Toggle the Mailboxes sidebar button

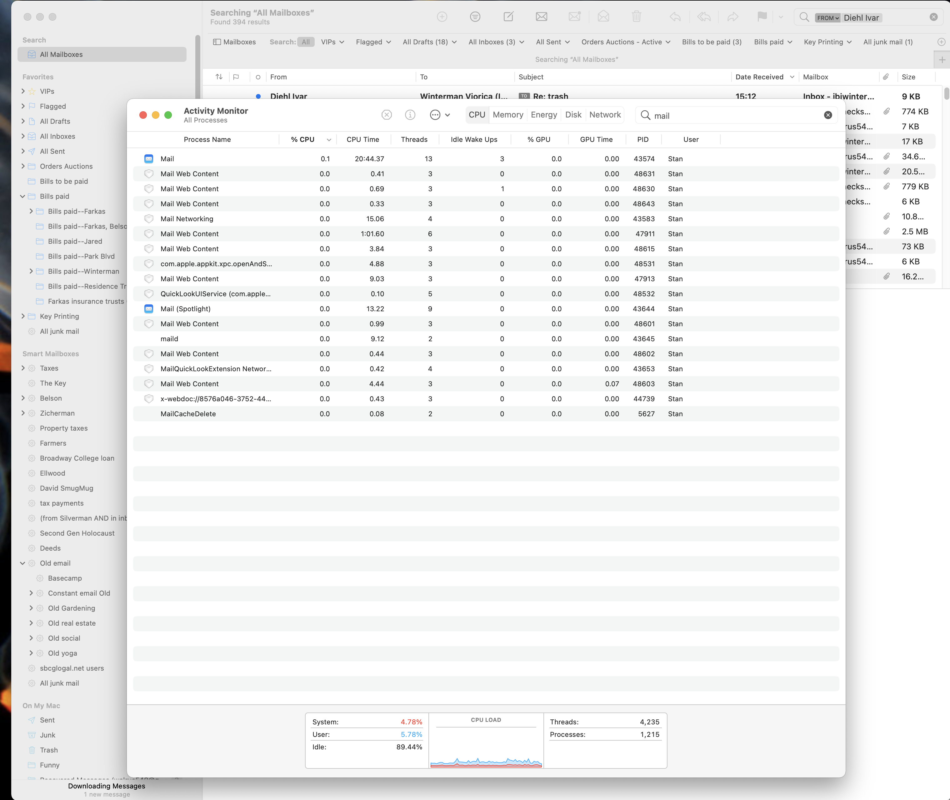click(x=234, y=42)
